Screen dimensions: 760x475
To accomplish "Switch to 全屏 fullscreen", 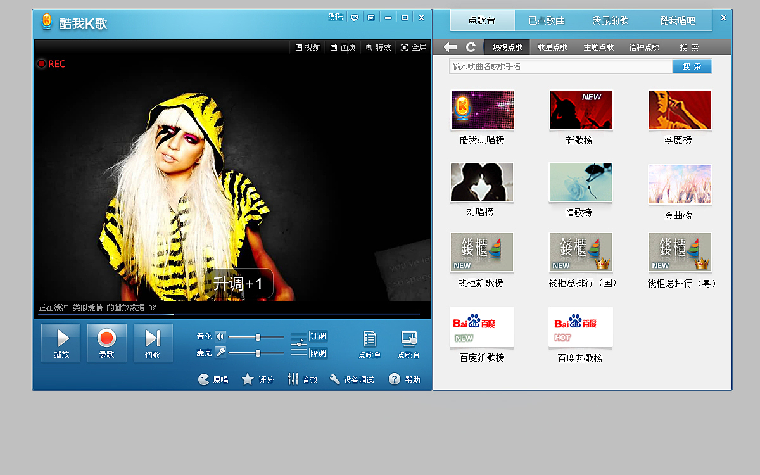I will pyautogui.click(x=414, y=47).
